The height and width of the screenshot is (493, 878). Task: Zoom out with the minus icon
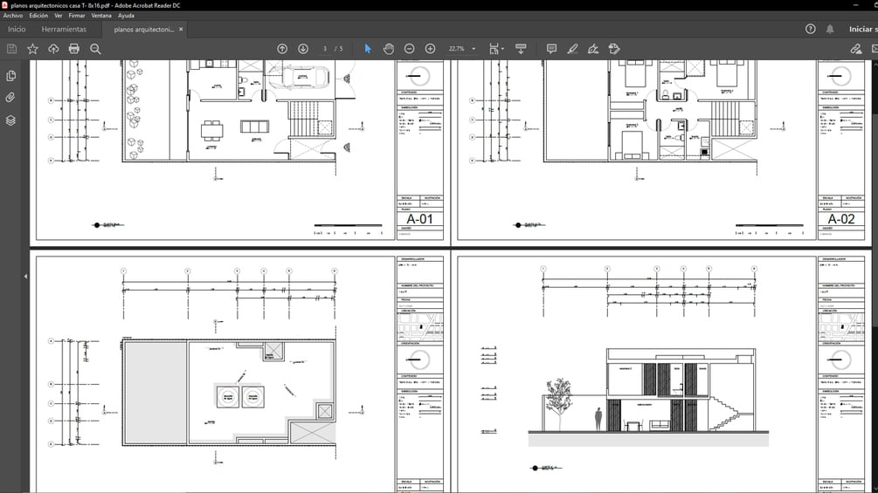point(410,49)
